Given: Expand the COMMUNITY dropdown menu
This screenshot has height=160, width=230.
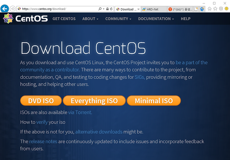Looking at the screenshot, I should click(118, 19).
